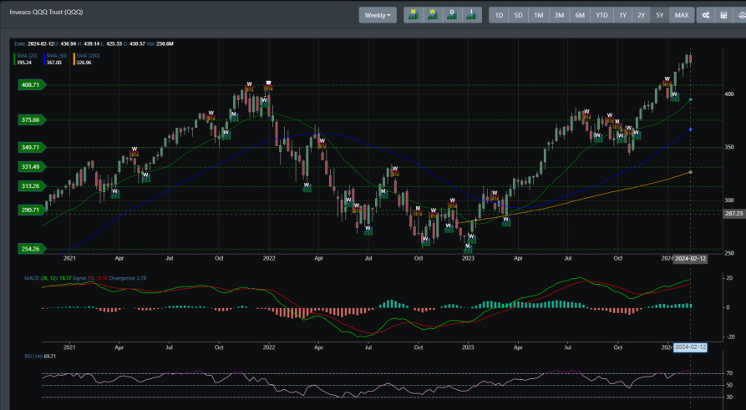
Task: Click the SMA (50) label text
Action: 57,56
